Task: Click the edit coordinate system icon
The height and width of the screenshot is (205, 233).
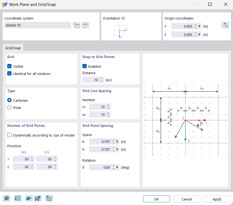Action: [x=85, y=25]
